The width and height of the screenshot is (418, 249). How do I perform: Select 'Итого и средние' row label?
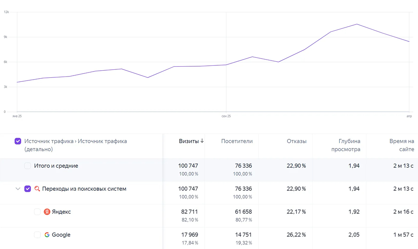click(56, 166)
